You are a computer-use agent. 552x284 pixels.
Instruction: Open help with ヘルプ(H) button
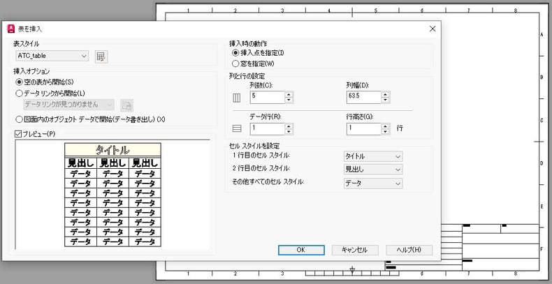(x=409, y=250)
